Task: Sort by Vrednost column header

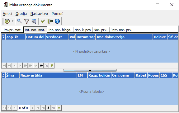Action: click(57, 37)
